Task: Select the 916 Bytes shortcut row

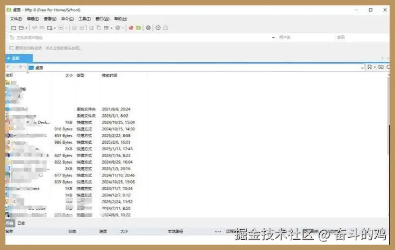Action: (x=76, y=129)
